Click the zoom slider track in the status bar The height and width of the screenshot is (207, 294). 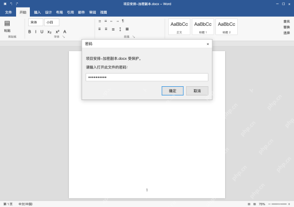click(x=279, y=204)
